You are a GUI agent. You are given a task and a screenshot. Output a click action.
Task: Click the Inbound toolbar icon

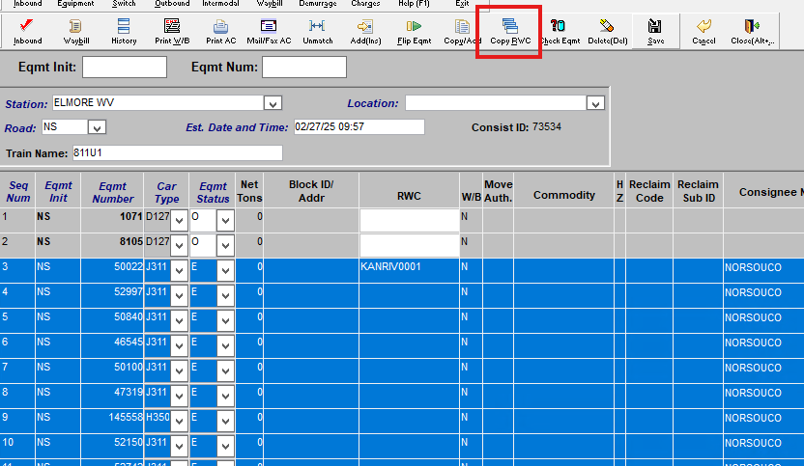pyautogui.click(x=27, y=31)
